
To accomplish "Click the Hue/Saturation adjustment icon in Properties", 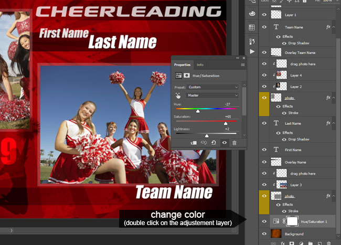I will 178,76.
